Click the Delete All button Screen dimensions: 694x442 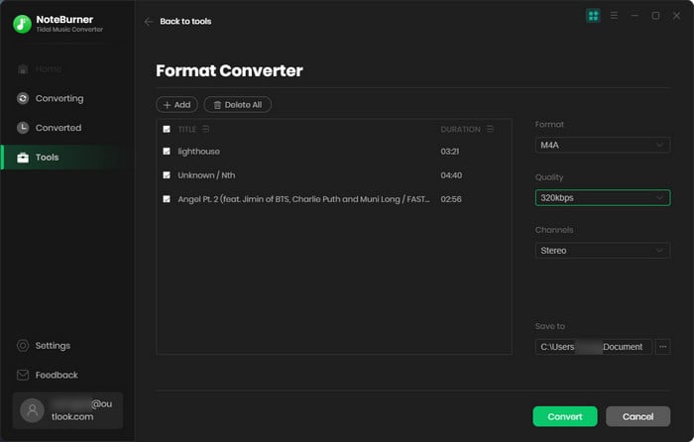(x=238, y=105)
